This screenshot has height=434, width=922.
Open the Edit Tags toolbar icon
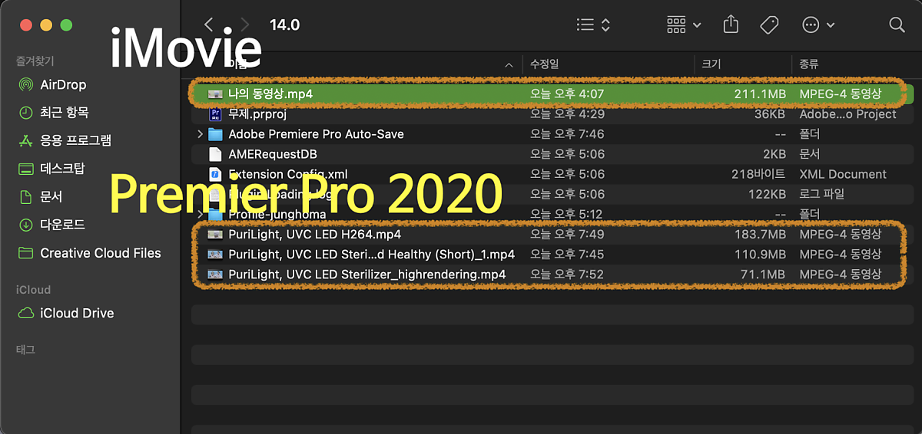tap(769, 25)
